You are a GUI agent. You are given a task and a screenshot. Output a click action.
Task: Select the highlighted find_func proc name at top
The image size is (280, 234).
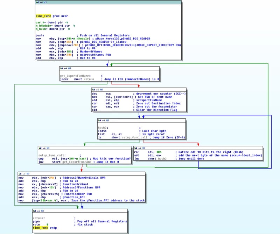[x=43, y=16]
